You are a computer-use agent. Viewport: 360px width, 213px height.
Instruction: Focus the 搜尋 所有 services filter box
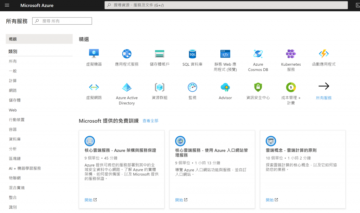tap(62, 21)
